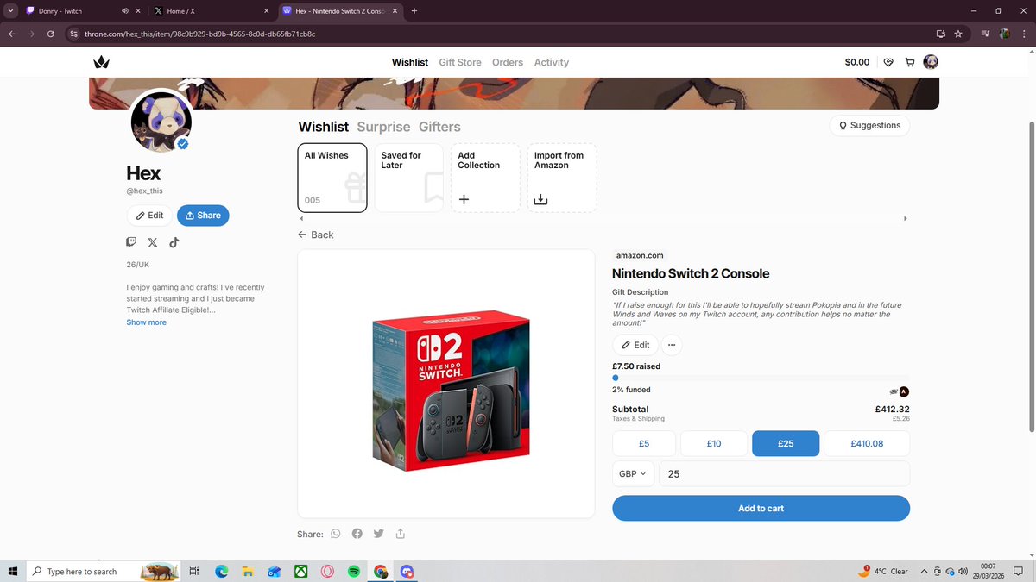
Task: Click the install app icon in address bar
Action: [x=940, y=34]
